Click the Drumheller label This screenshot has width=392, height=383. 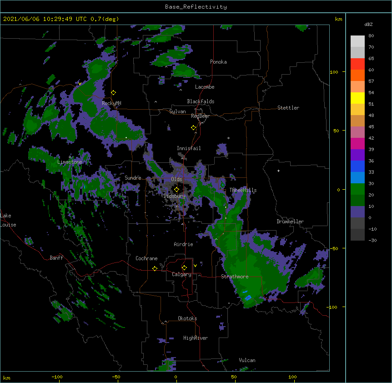[290, 222]
